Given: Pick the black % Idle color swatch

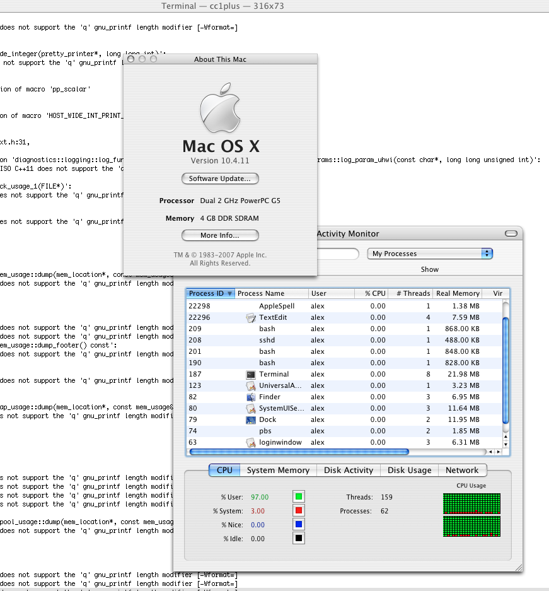Looking at the screenshot, I should pyautogui.click(x=299, y=538).
